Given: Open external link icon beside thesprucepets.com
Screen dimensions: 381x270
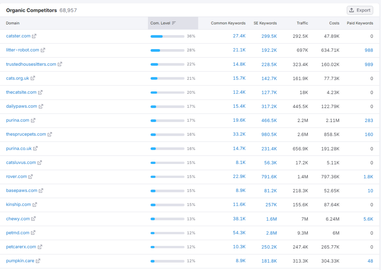Looking at the screenshot, I should coord(50,134).
